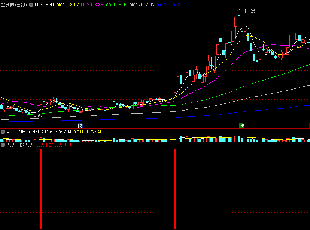The image size is (310, 230).
Task: Open the main chart indicator dropdown beside 黑芝麻(日线)
Action: [31, 5]
